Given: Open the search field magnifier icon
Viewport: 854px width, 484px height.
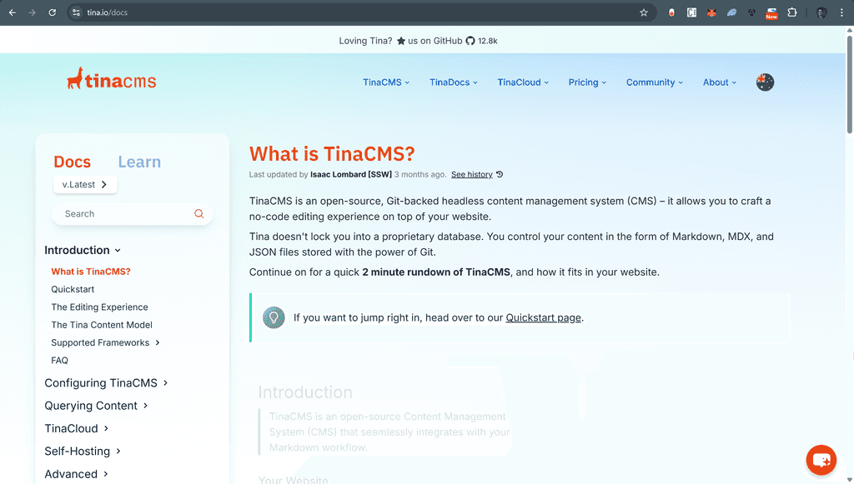Looking at the screenshot, I should click(x=198, y=213).
